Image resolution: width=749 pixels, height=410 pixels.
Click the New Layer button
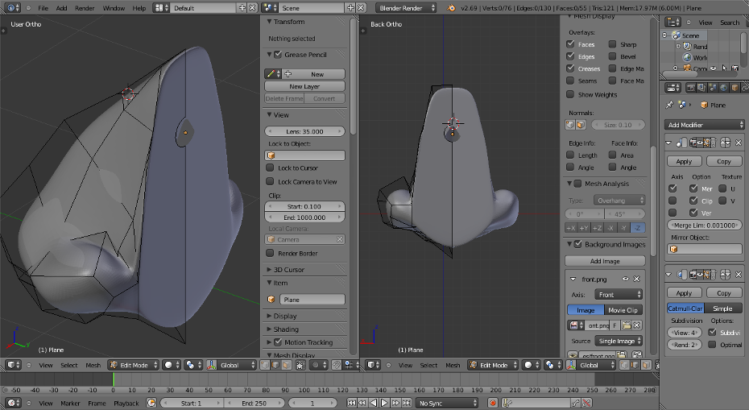[x=304, y=86]
